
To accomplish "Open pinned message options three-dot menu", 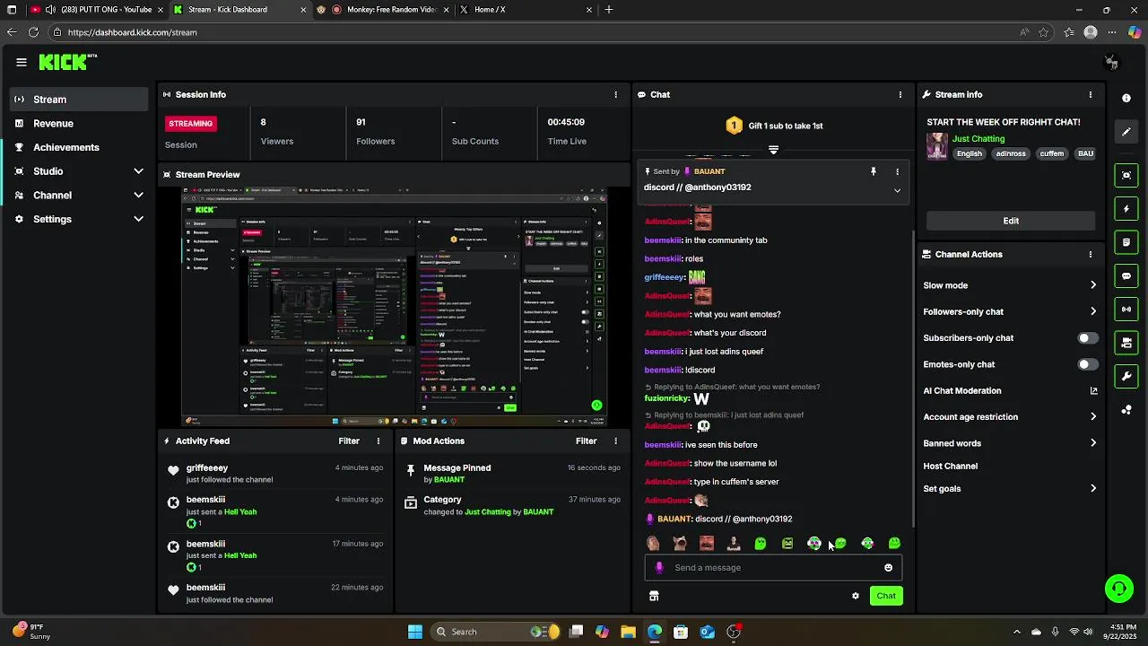I will pos(897,171).
